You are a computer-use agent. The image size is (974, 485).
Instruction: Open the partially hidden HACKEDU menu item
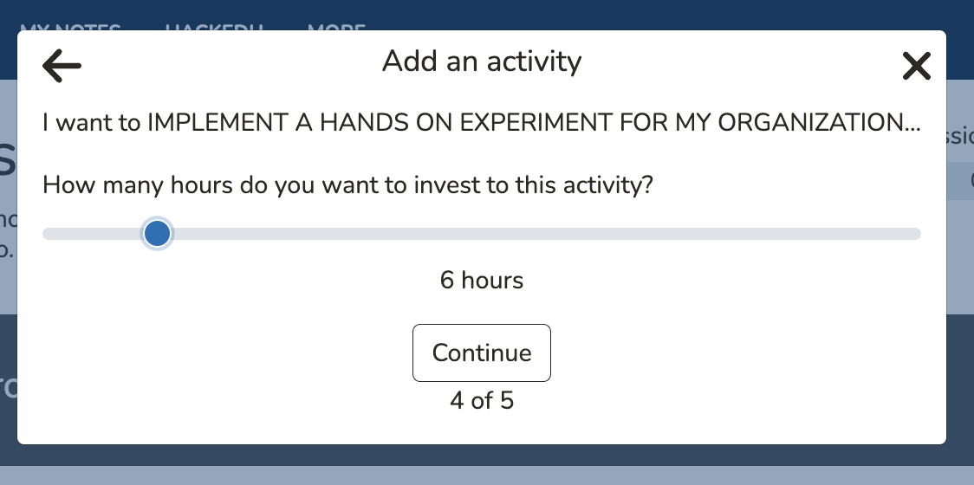(213, 27)
